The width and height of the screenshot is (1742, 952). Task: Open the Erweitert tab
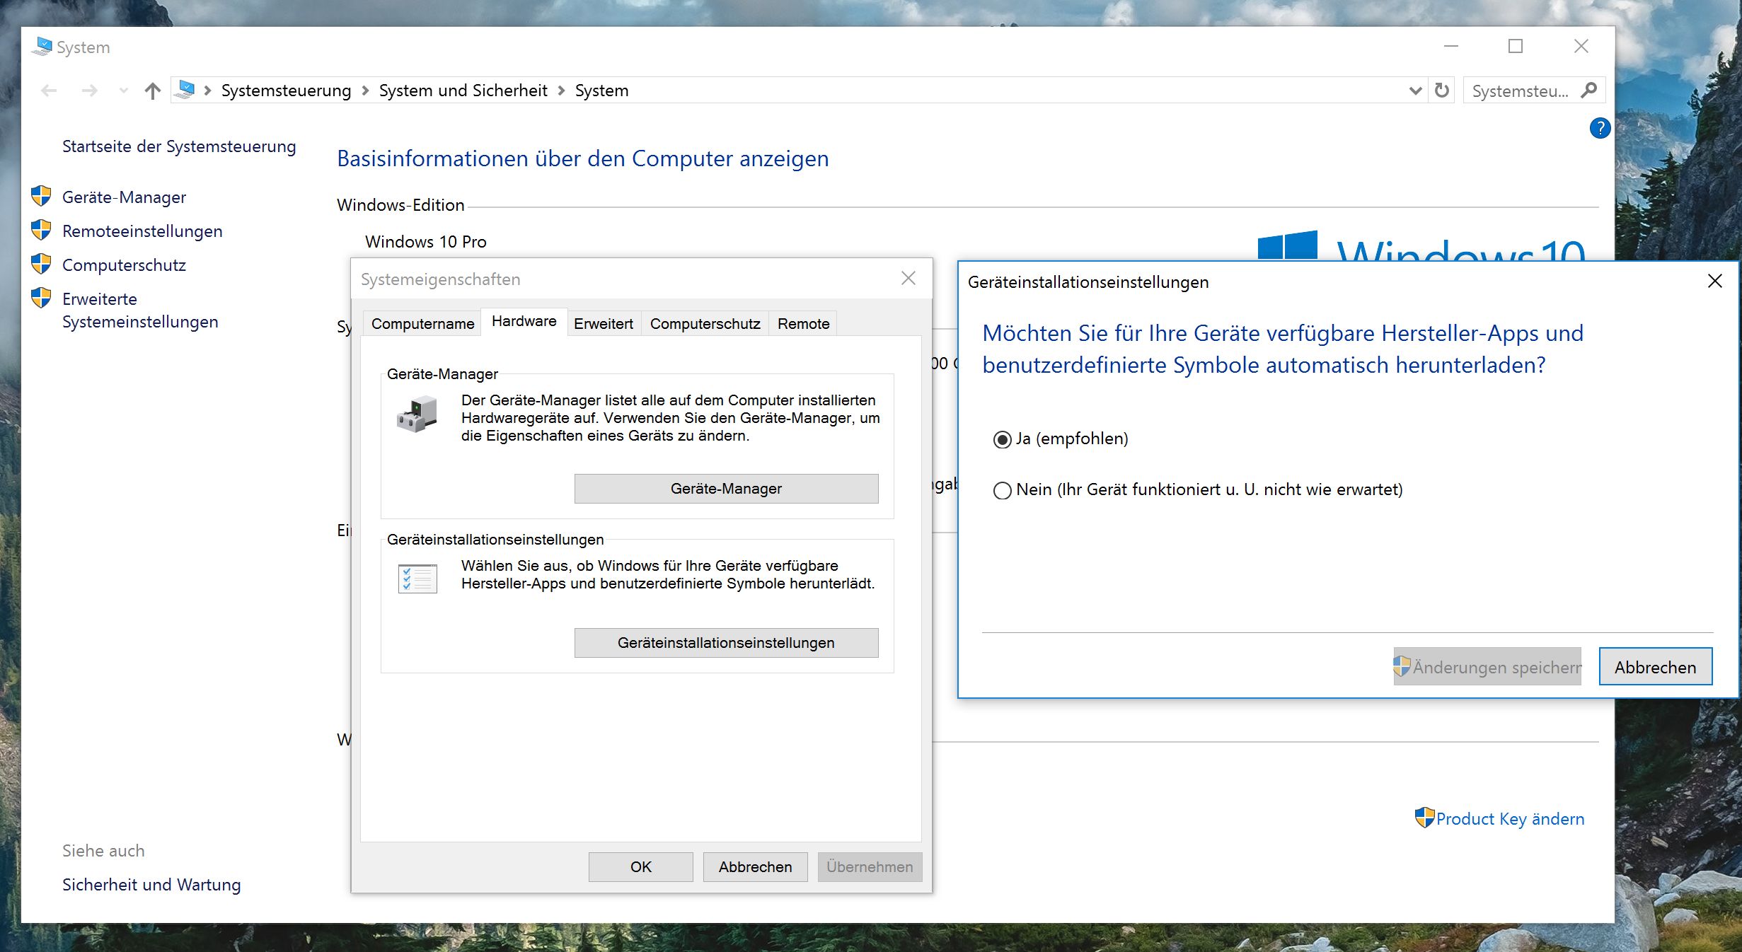point(604,323)
